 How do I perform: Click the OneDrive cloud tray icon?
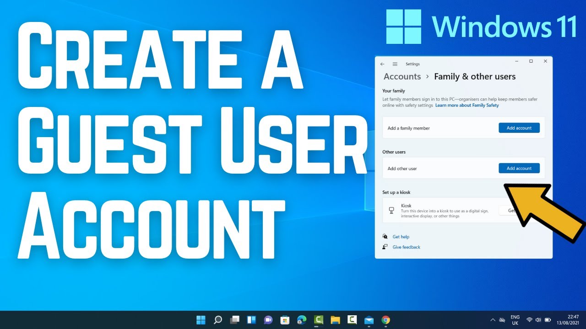tap(502, 320)
